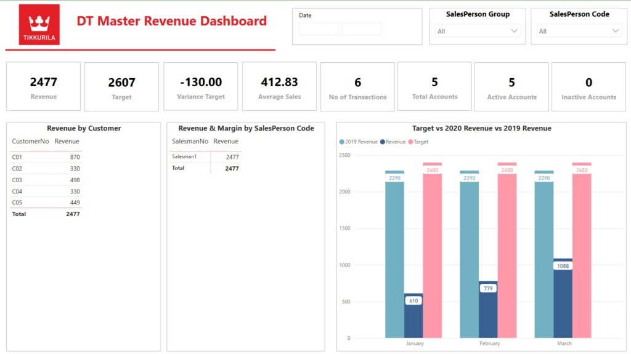Sort by SalesmanNo column header
Image resolution: width=631 pixels, height=354 pixels.
click(189, 142)
